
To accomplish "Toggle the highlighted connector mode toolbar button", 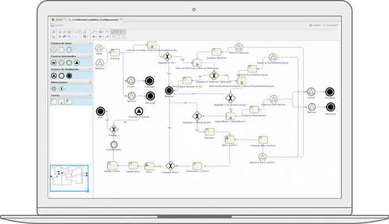I will (x=113, y=32).
